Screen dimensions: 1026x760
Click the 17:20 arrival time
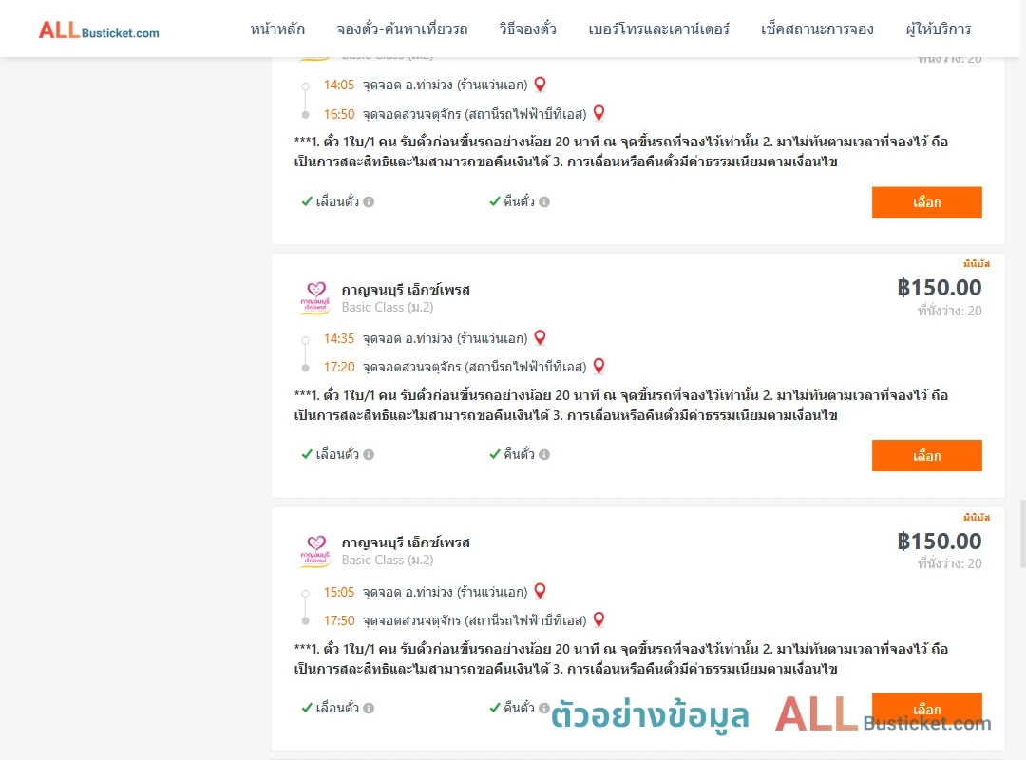click(339, 368)
